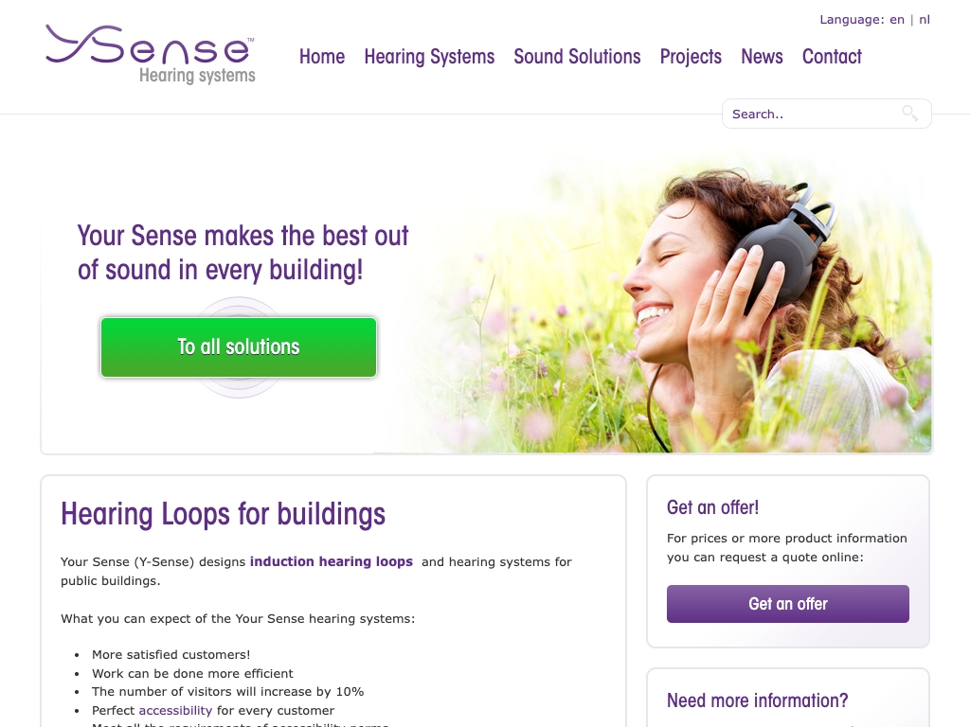Image resolution: width=970 pixels, height=727 pixels.
Task: Open the Home menu item
Action: [322, 57]
